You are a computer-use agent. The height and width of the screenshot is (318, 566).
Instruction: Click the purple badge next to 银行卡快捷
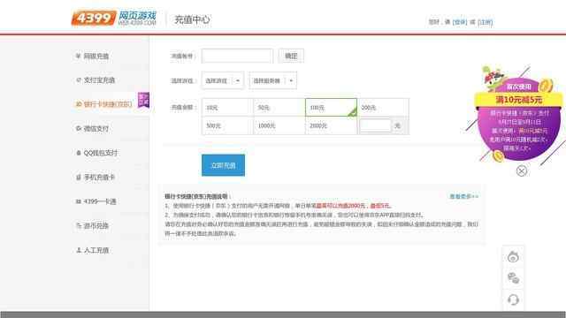143,100
